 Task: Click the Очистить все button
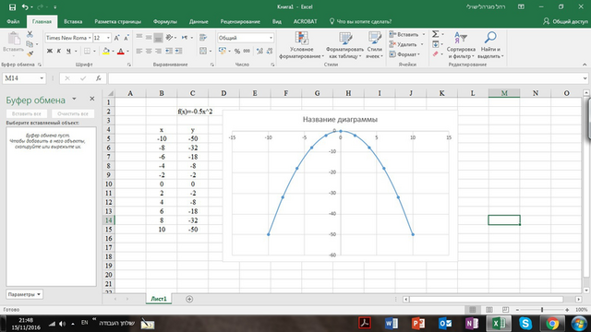click(73, 113)
